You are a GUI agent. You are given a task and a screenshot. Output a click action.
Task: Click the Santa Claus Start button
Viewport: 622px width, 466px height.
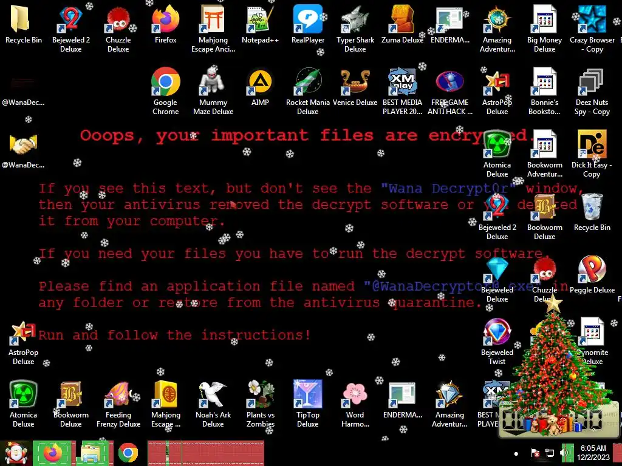point(16,453)
